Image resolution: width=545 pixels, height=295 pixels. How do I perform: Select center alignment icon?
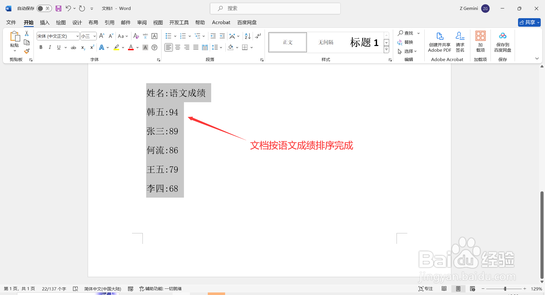pos(178,47)
